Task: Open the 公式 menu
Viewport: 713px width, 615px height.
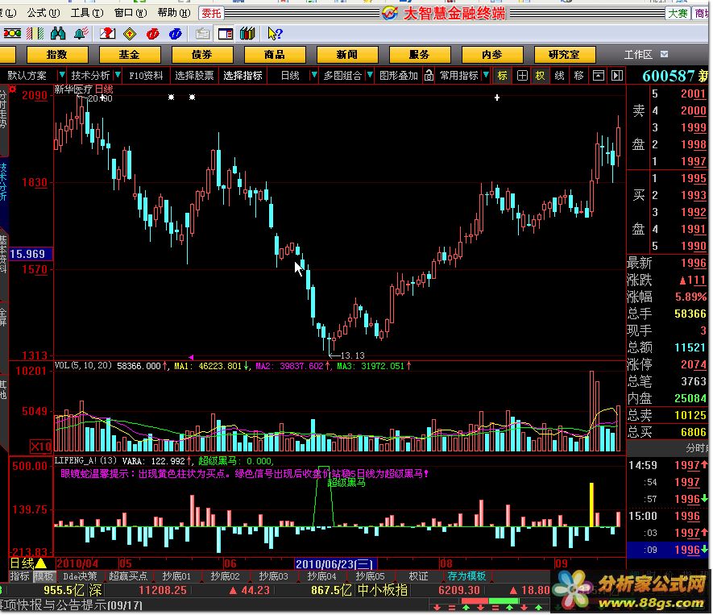Action: pos(43,13)
